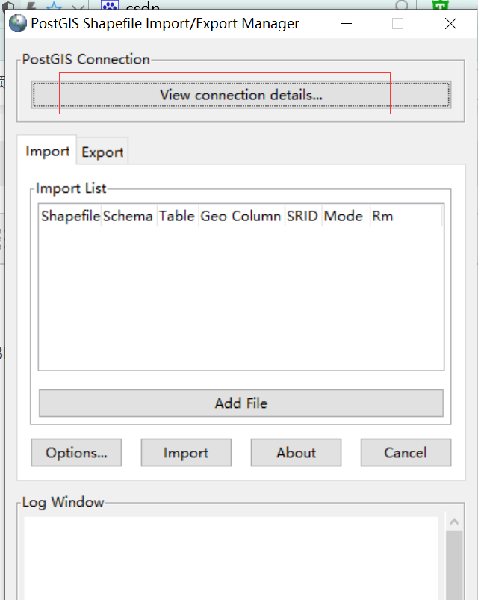Close the Shapefile Import/Export Manager window
Screen dimensions: 478x600
[x=450, y=24]
